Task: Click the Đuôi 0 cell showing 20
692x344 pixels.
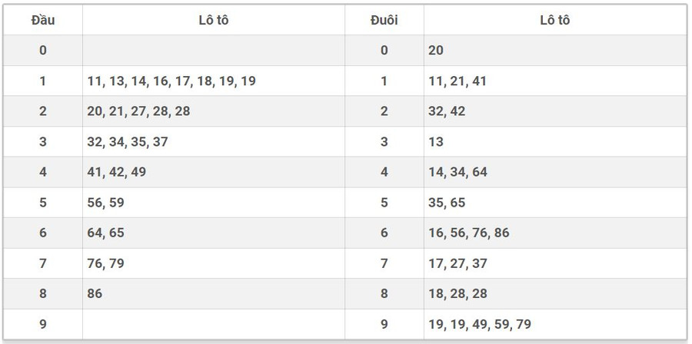Action: pyautogui.click(x=437, y=51)
